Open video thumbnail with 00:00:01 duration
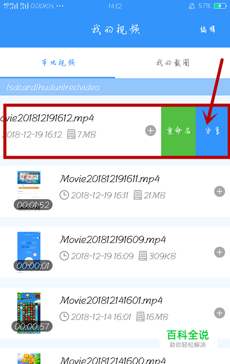Image resolution: width=230 pixels, height=364 pixels. [x=29, y=252]
